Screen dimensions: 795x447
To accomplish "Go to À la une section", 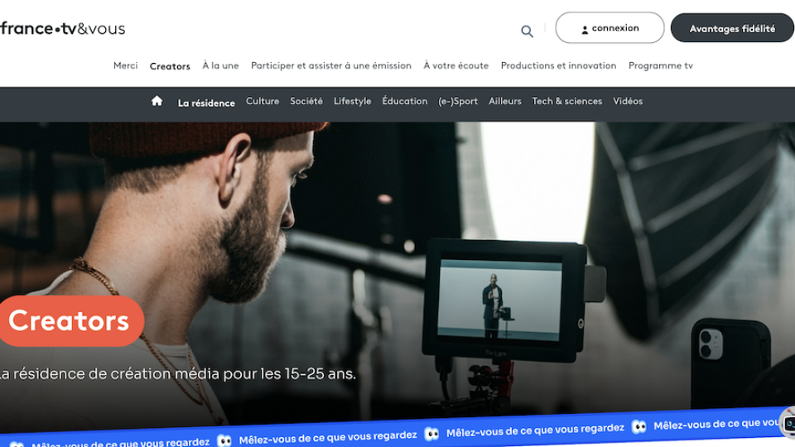I will point(220,66).
